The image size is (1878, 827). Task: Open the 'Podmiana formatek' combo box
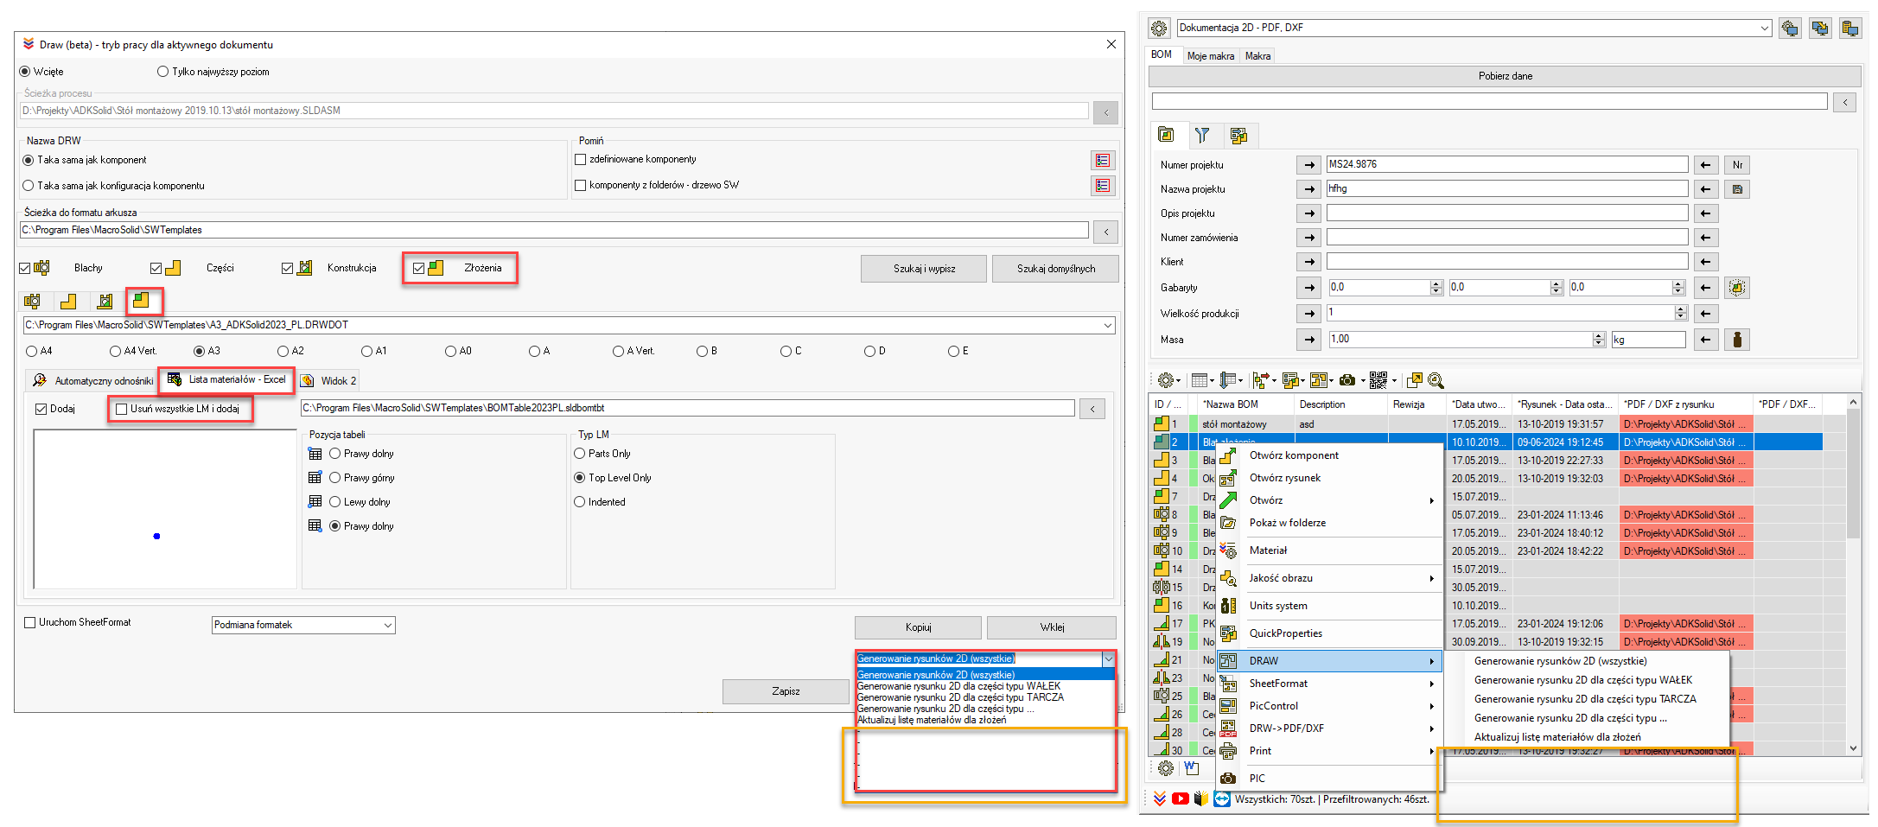coord(388,625)
